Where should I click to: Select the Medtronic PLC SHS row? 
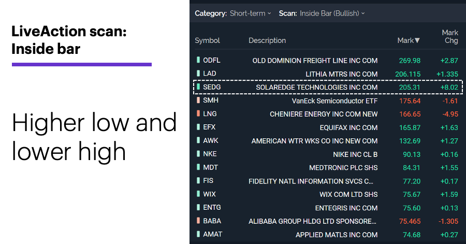click(x=328, y=167)
